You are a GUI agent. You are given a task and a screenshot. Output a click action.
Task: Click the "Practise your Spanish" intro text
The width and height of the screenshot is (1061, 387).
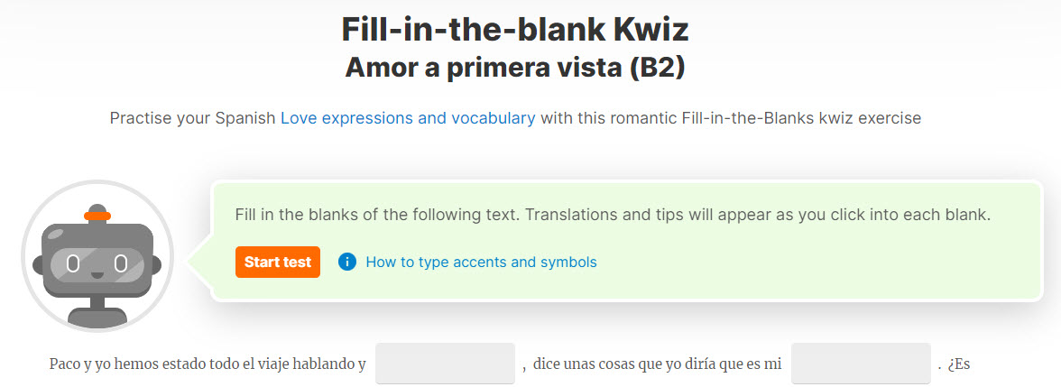coord(193,118)
